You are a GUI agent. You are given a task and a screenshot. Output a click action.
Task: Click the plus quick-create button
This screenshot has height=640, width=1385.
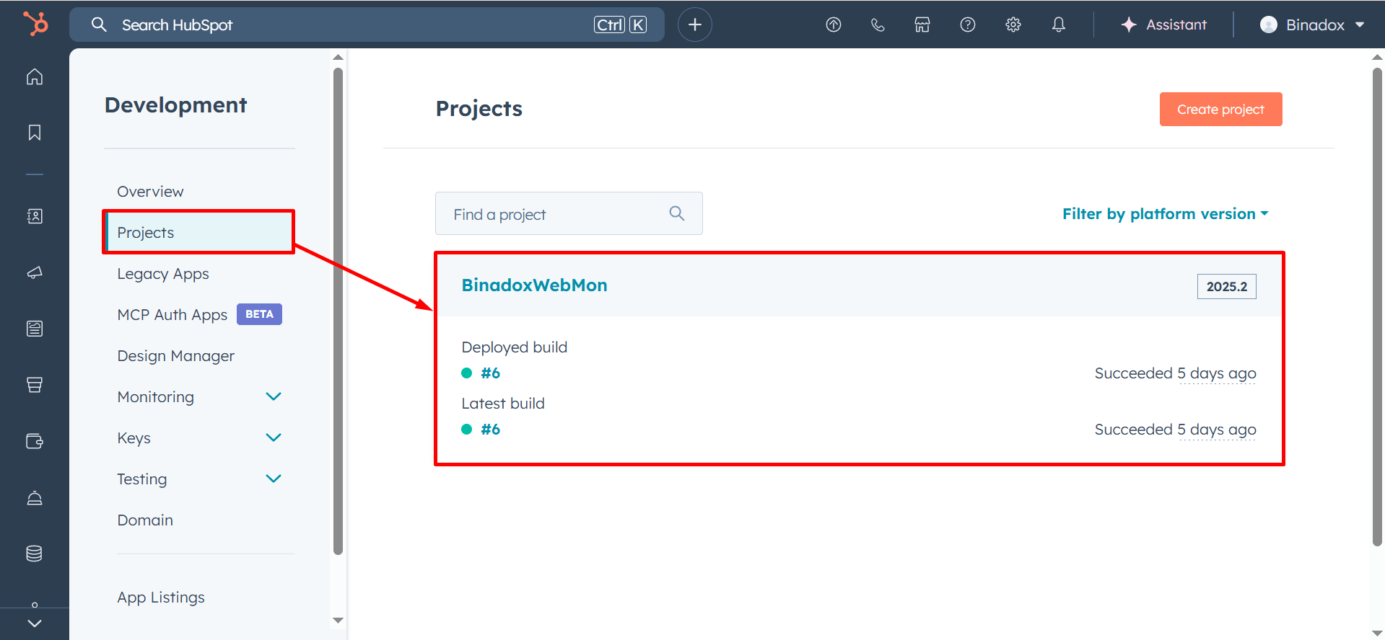point(695,25)
